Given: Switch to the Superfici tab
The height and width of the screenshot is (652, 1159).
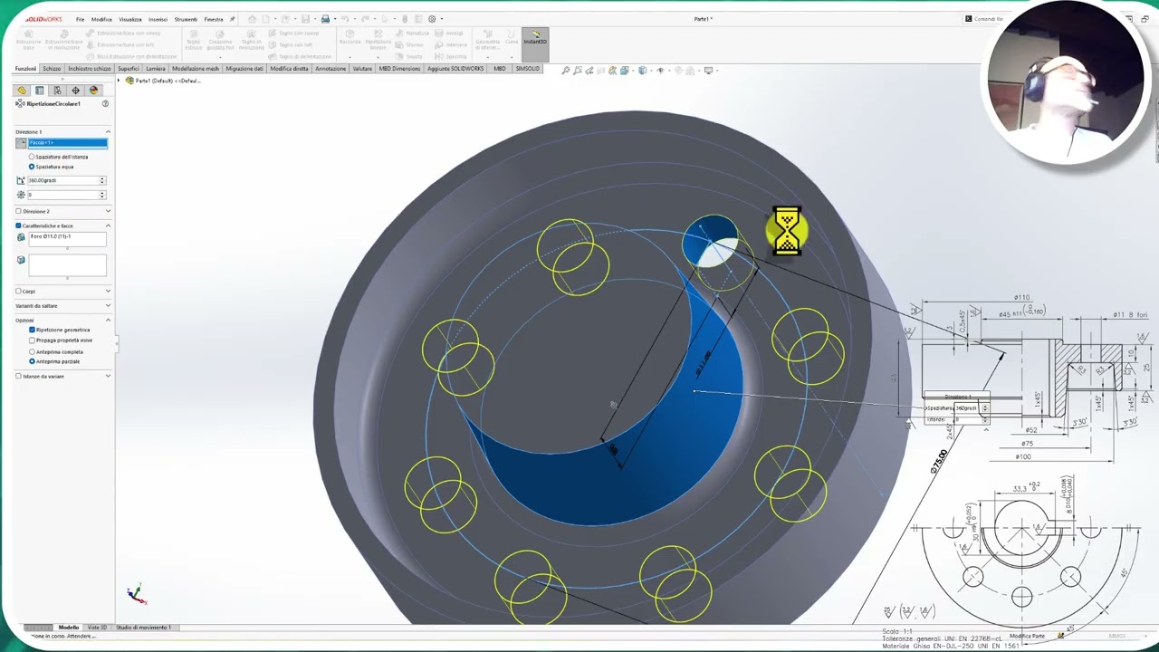Looking at the screenshot, I should [129, 69].
